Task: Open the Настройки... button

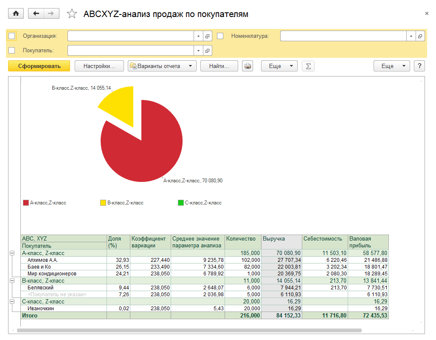Action: (99, 66)
